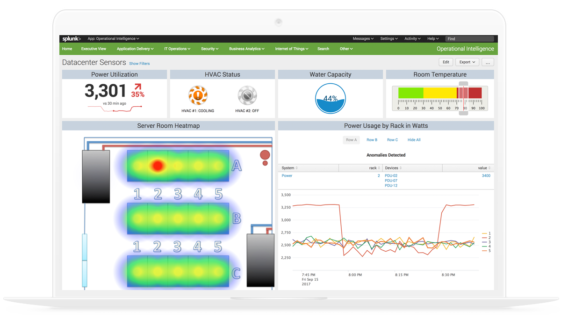Click the large red circle in heatmap corner
This screenshot has height=320, width=561.
[x=265, y=155]
